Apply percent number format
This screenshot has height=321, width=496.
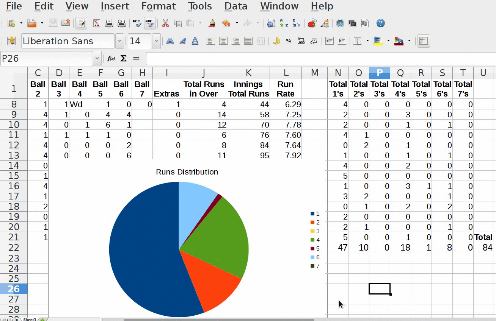289,41
